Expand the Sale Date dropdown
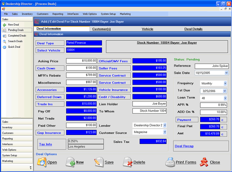The height and width of the screenshot is (172, 232). point(226,73)
